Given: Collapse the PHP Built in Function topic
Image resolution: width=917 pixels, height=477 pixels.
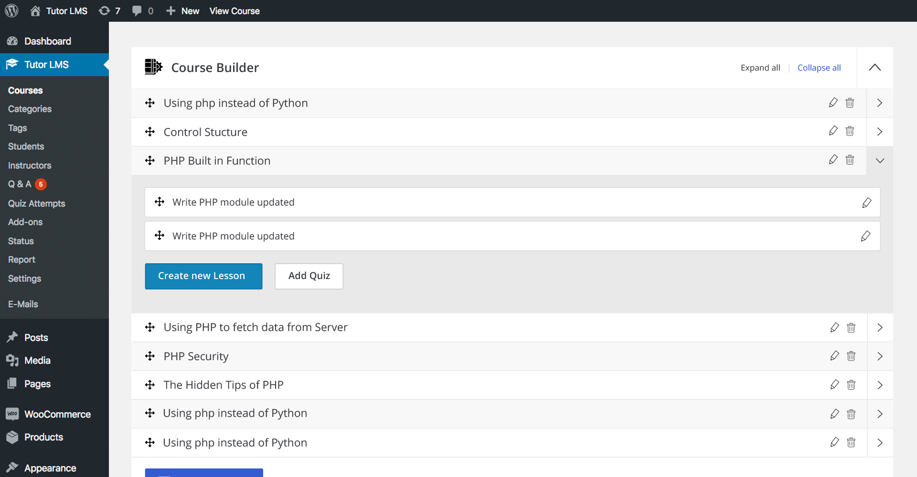Looking at the screenshot, I should 880,161.
